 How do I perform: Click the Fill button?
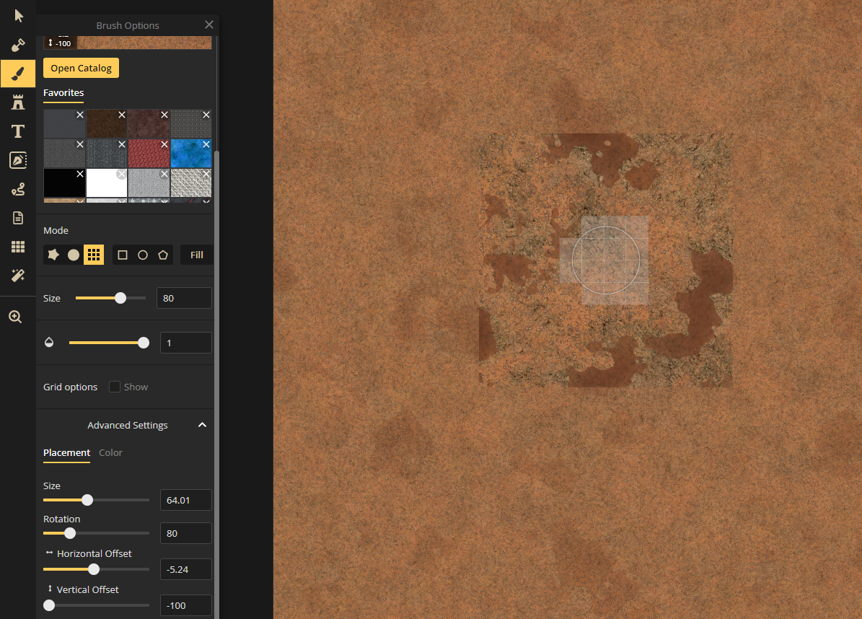click(196, 255)
